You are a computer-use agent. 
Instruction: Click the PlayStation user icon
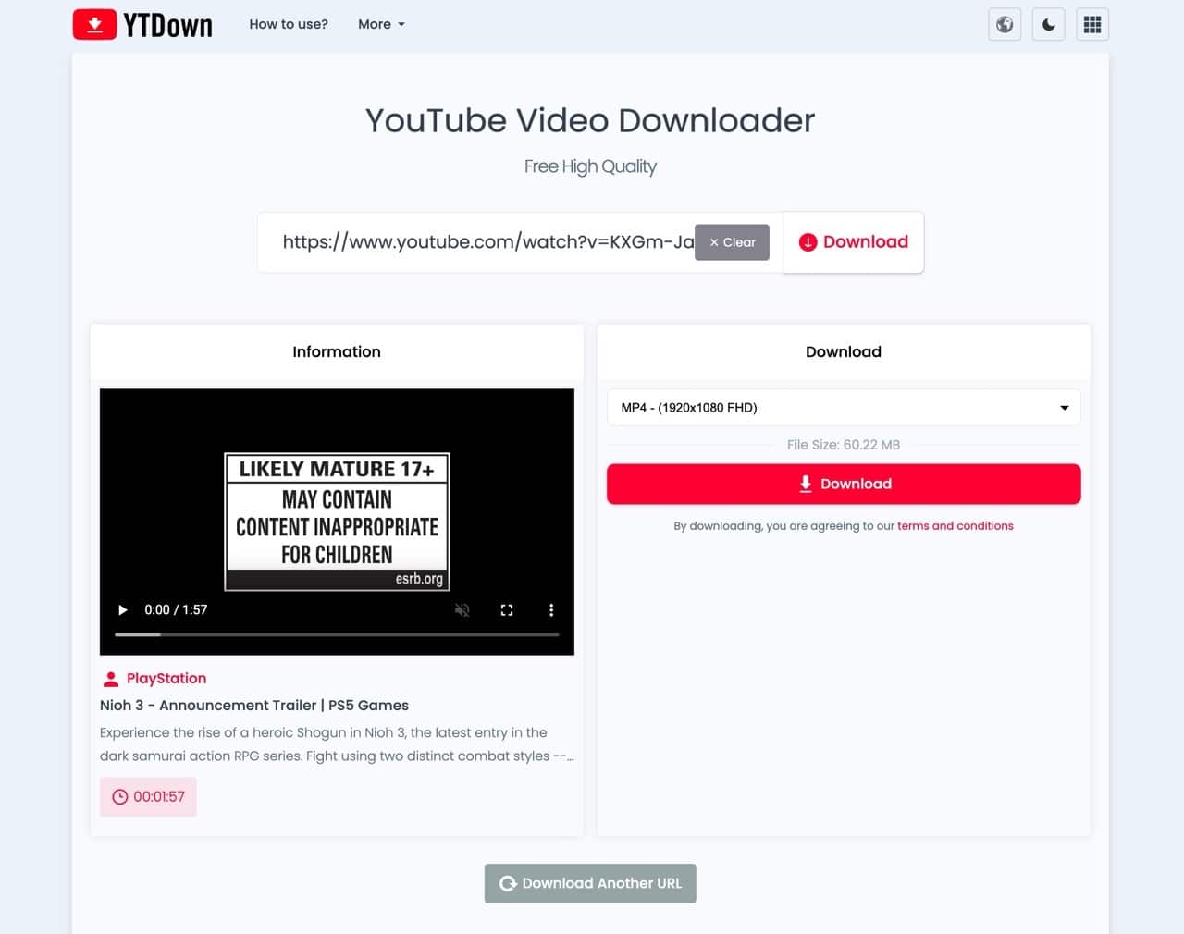(111, 679)
